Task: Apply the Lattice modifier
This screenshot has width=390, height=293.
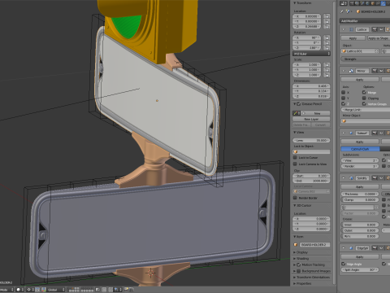Action: click(x=353, y=38)
